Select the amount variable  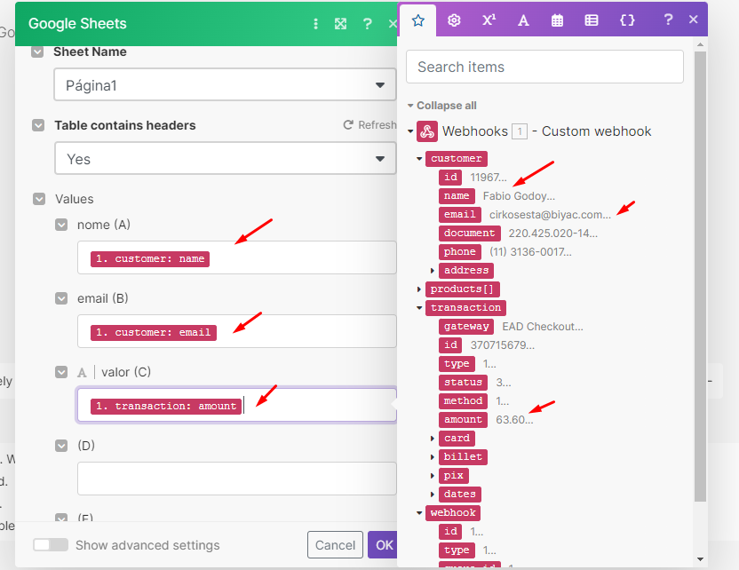point(463,419)
